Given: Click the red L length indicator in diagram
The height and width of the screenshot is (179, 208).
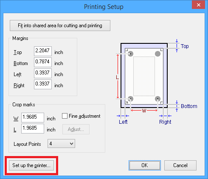Looking at the screenshot, I should tap(118, 77).
